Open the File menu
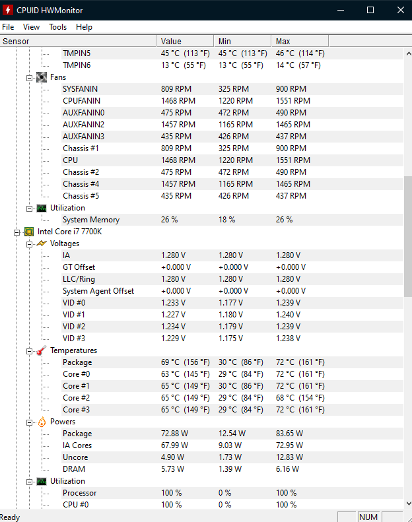Image resolution: width=412 pixels, height=522 pixels. pos(8,27)
